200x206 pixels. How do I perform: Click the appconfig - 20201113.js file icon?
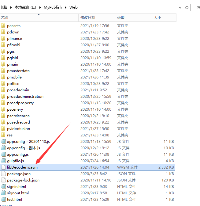4,142
